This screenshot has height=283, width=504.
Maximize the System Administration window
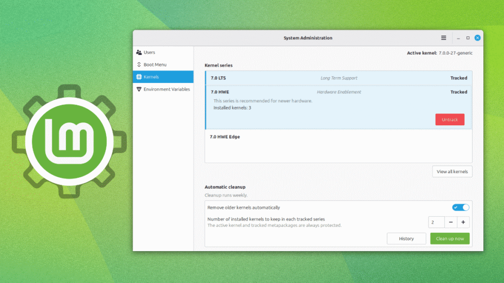(468, 38)
